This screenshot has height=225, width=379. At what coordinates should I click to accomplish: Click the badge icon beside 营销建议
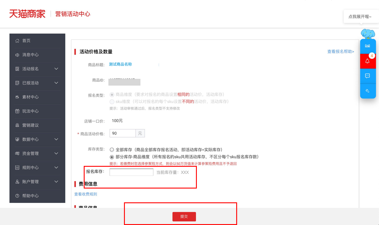[x=17, y=125]
